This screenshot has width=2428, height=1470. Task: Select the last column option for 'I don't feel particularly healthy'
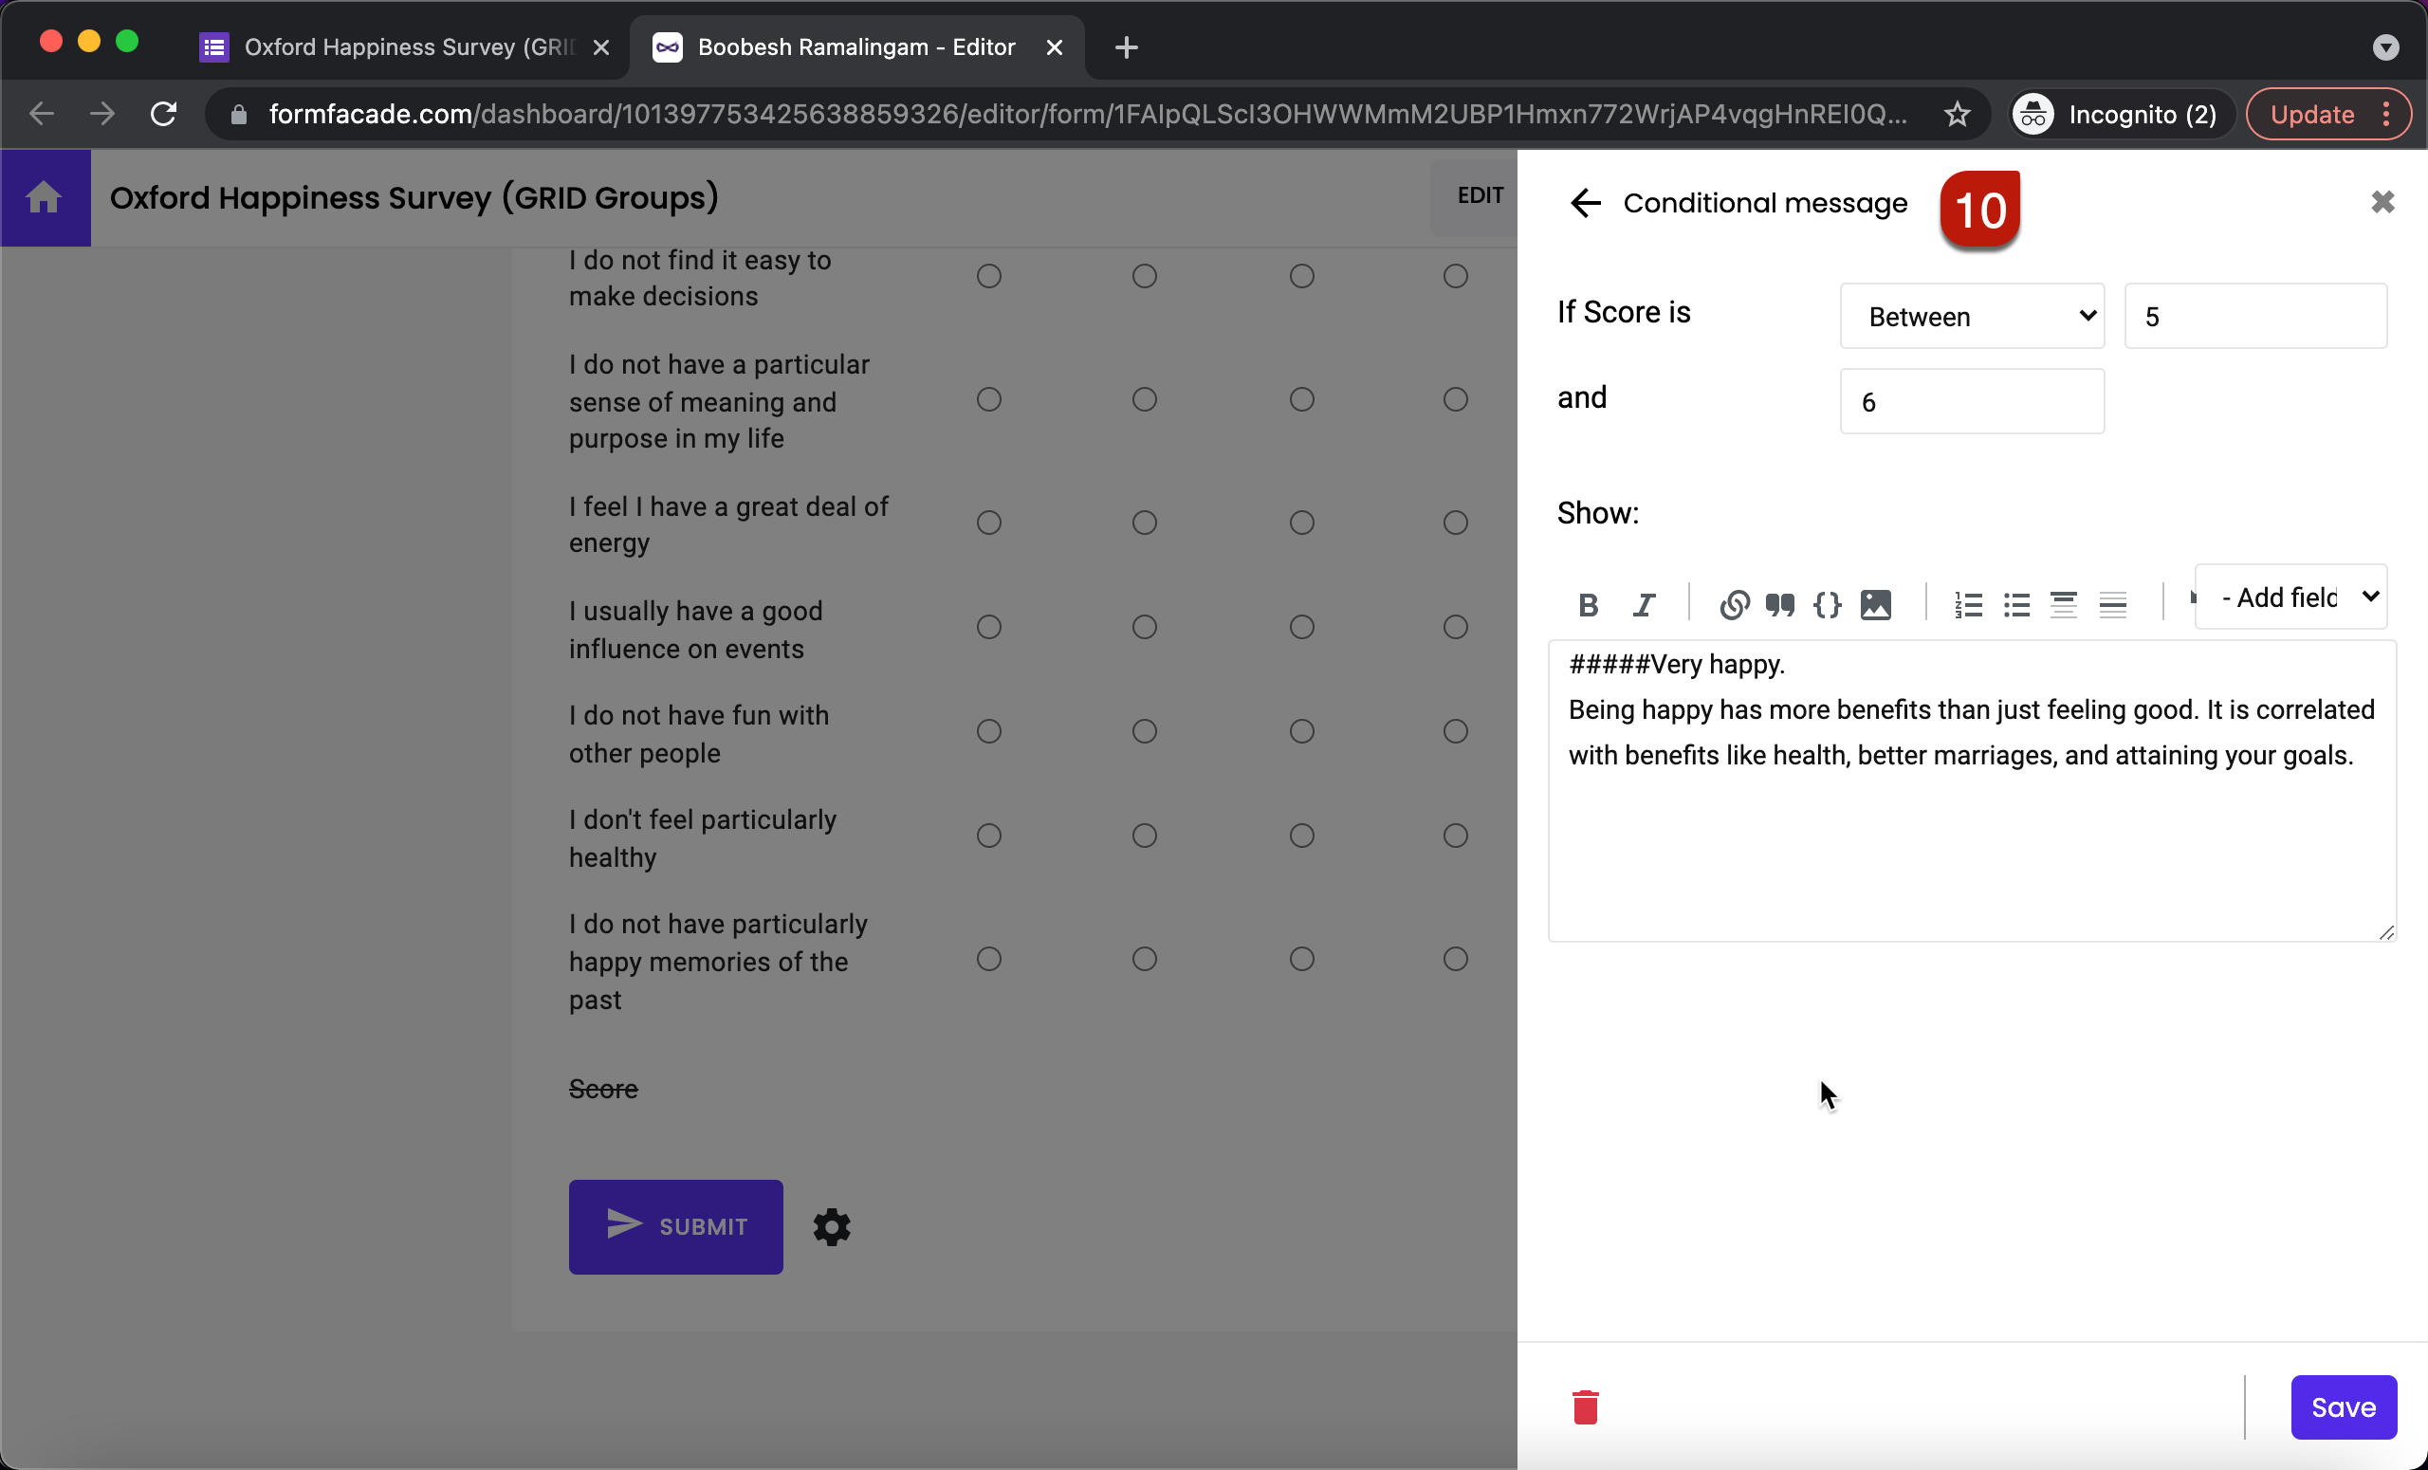pos(1455,835)
